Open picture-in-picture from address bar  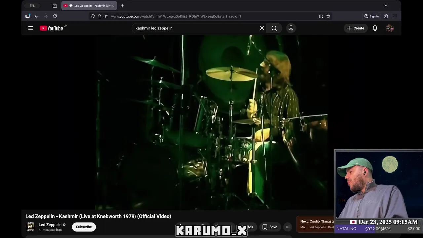tap(321, 16)
